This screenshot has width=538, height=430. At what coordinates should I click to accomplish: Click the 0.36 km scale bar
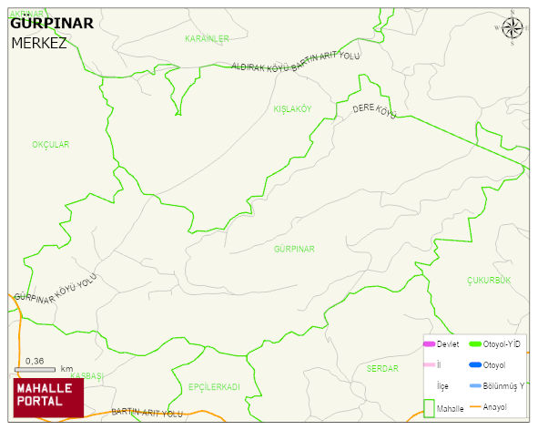pos(35,370)
